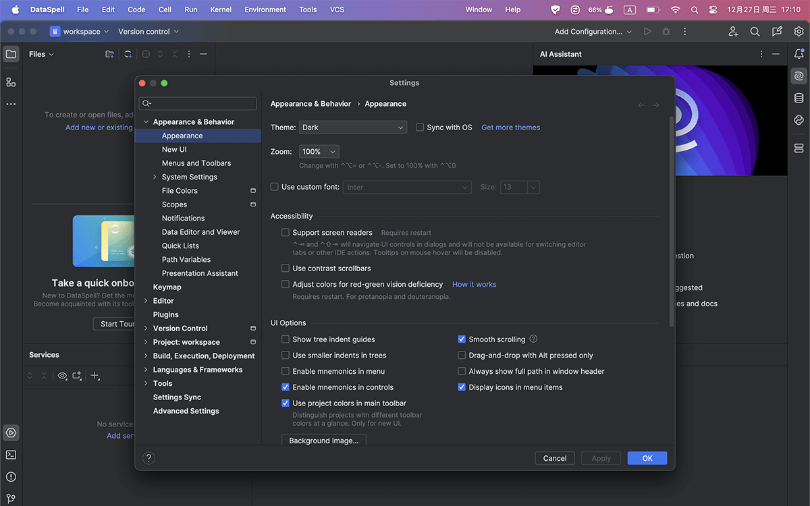Check Use contrast scrollbars
Screen dimensions: 810x506
[286, 269]
